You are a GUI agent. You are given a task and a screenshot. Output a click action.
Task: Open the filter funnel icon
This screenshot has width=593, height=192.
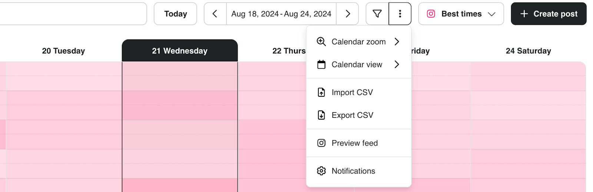click(x=377, y=14)
